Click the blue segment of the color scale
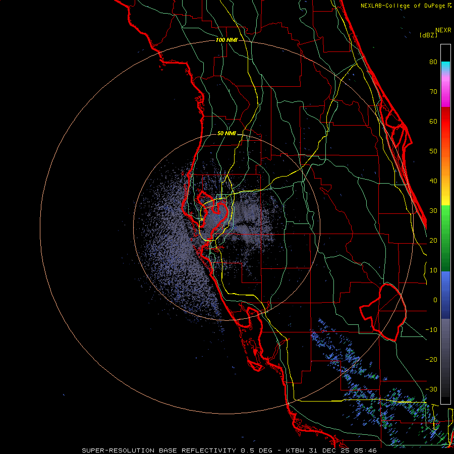 coord(445,295)
